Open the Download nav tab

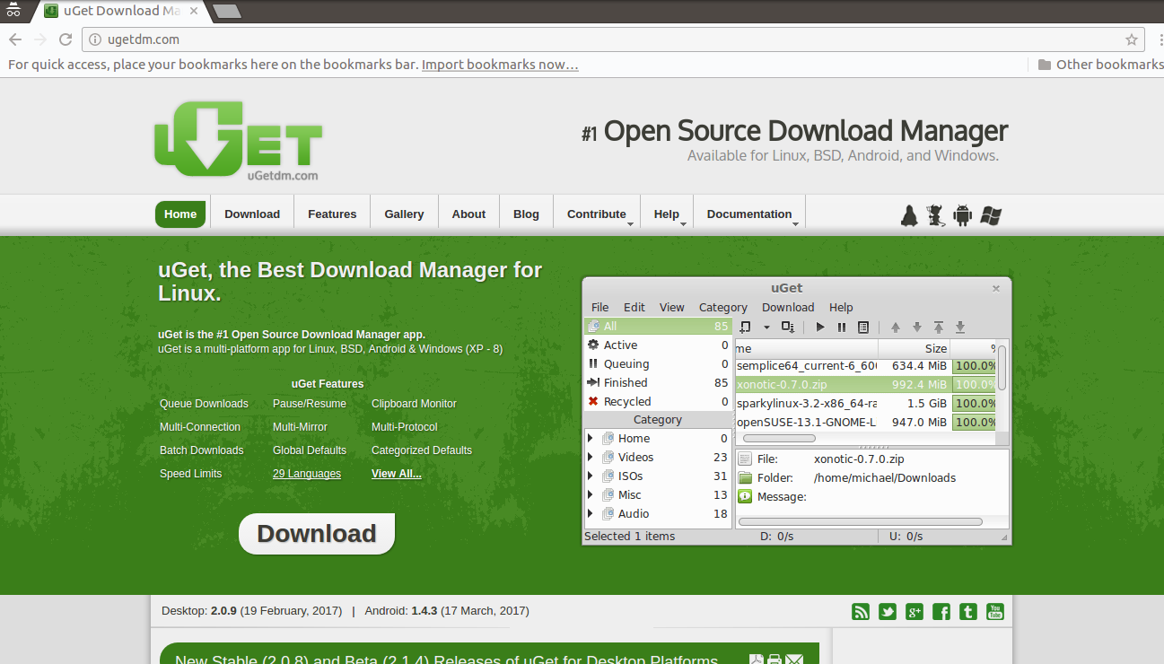(252, 214)
